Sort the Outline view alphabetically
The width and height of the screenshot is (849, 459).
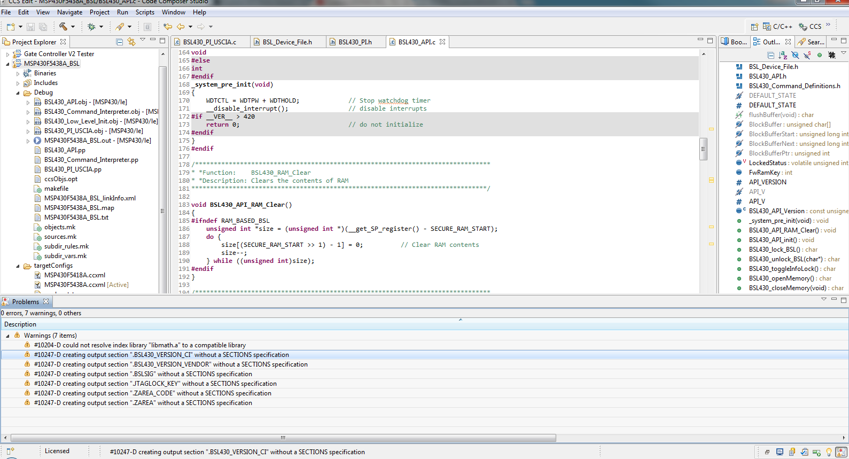click(x=783, y=55)
